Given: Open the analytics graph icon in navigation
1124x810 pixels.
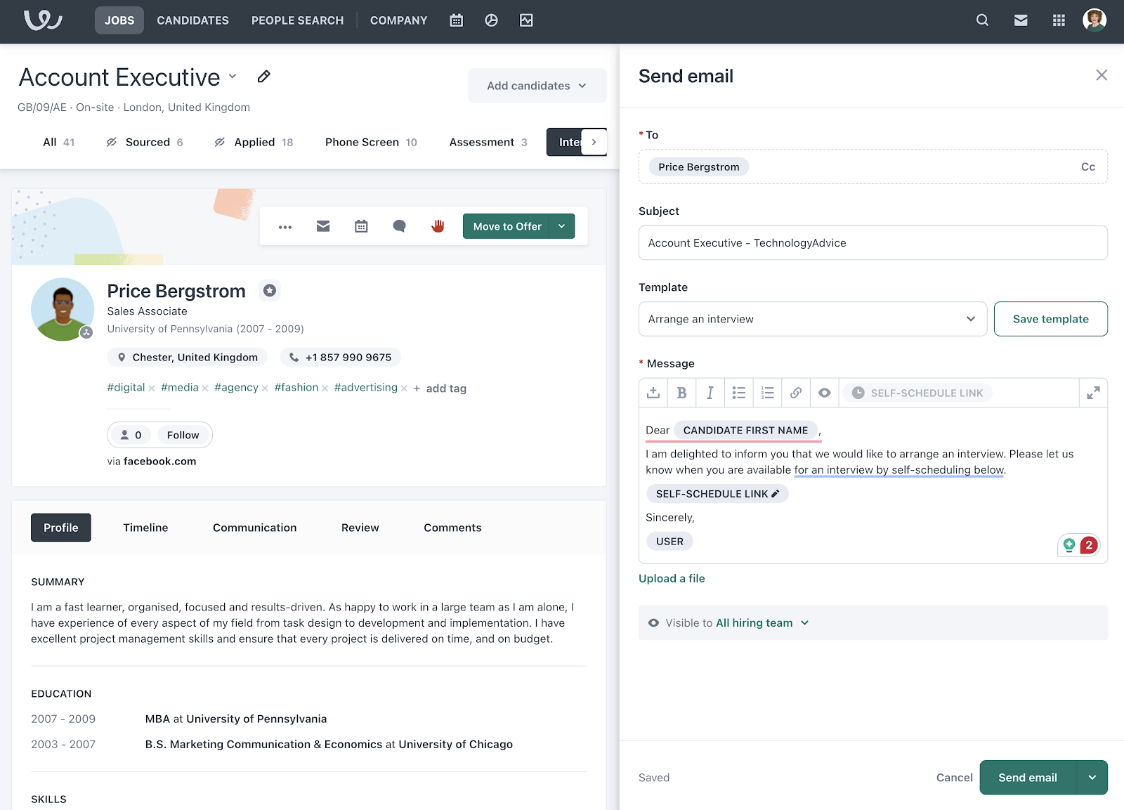Looking at the screenshot, I should [x=526, y=20].
